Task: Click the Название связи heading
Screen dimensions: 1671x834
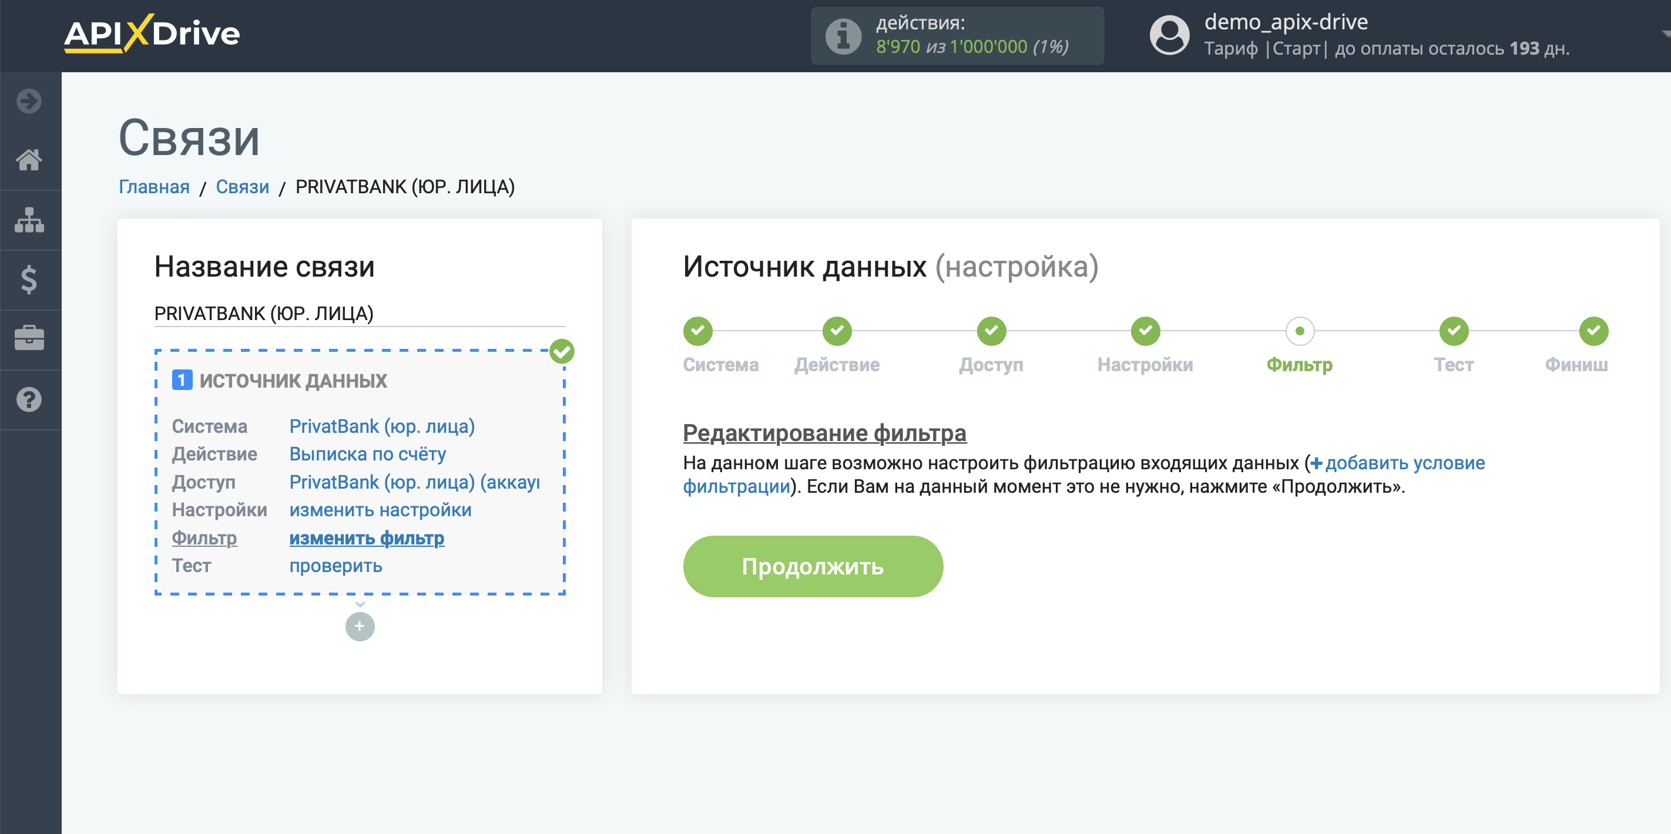Action: point(264,267)
